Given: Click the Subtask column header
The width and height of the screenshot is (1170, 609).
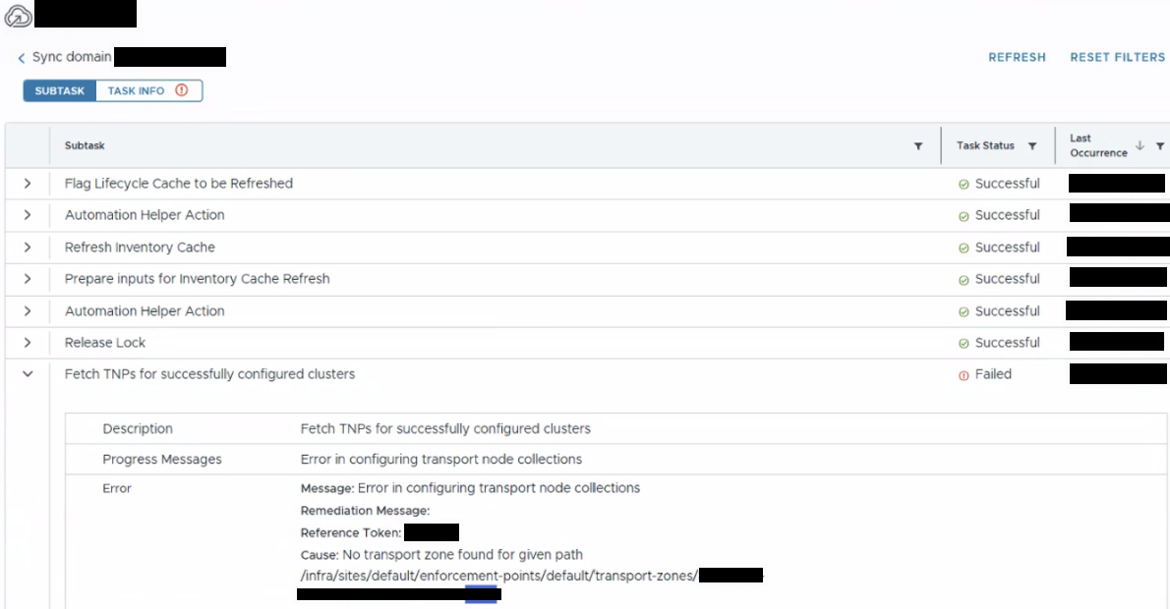Looking at the screenshot, I should tap(85, 145).
